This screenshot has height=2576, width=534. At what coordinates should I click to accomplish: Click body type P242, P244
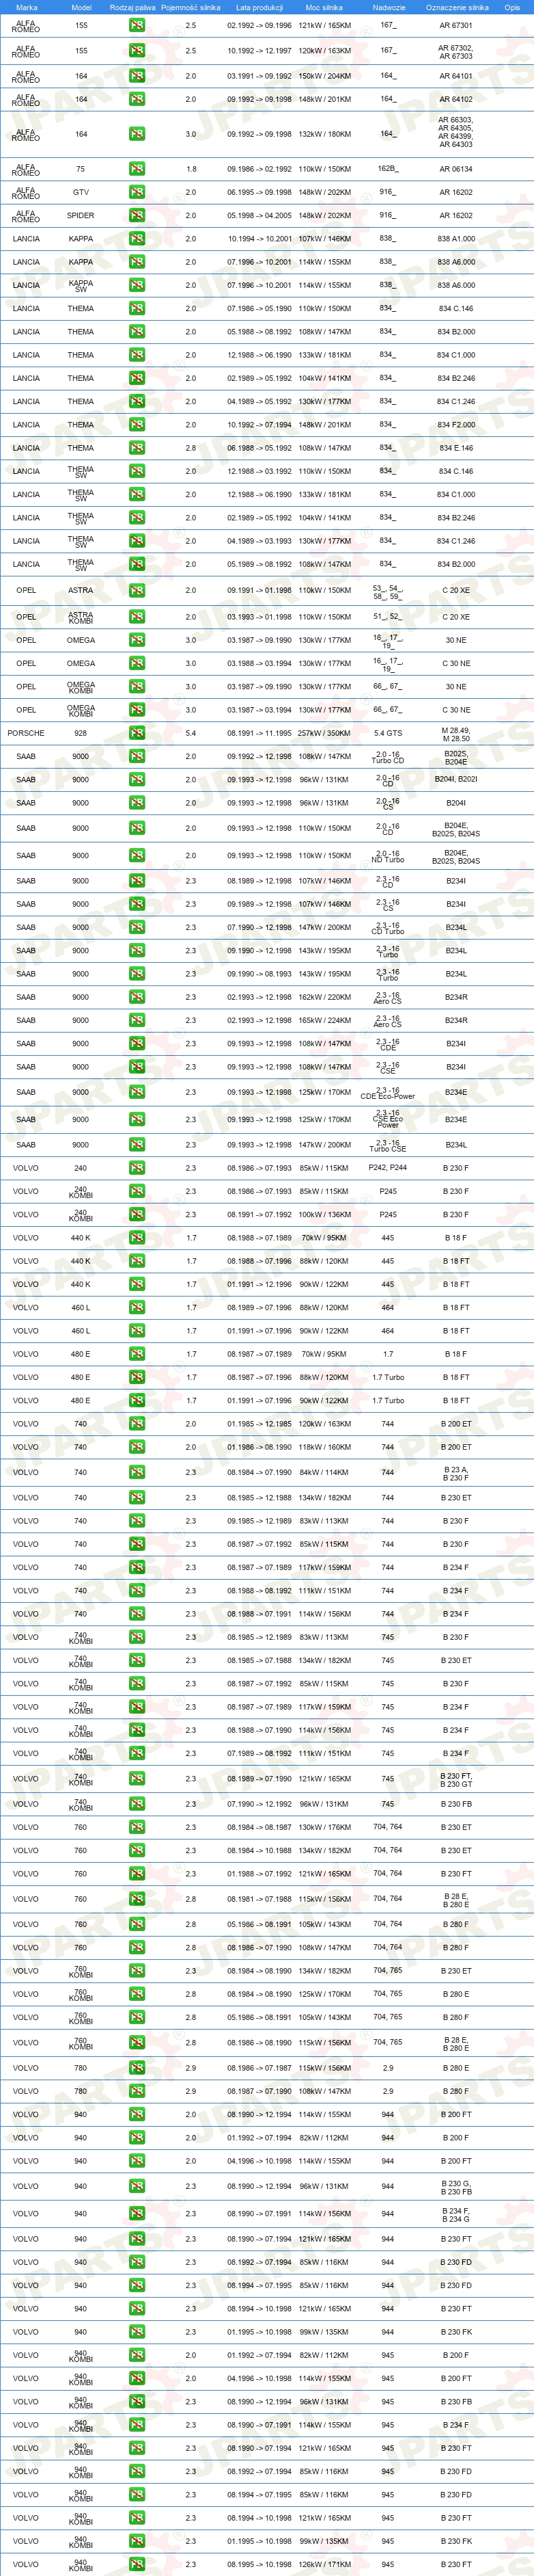(389, 1168)
